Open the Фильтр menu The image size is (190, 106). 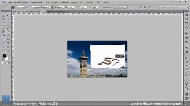coord(74,2)
